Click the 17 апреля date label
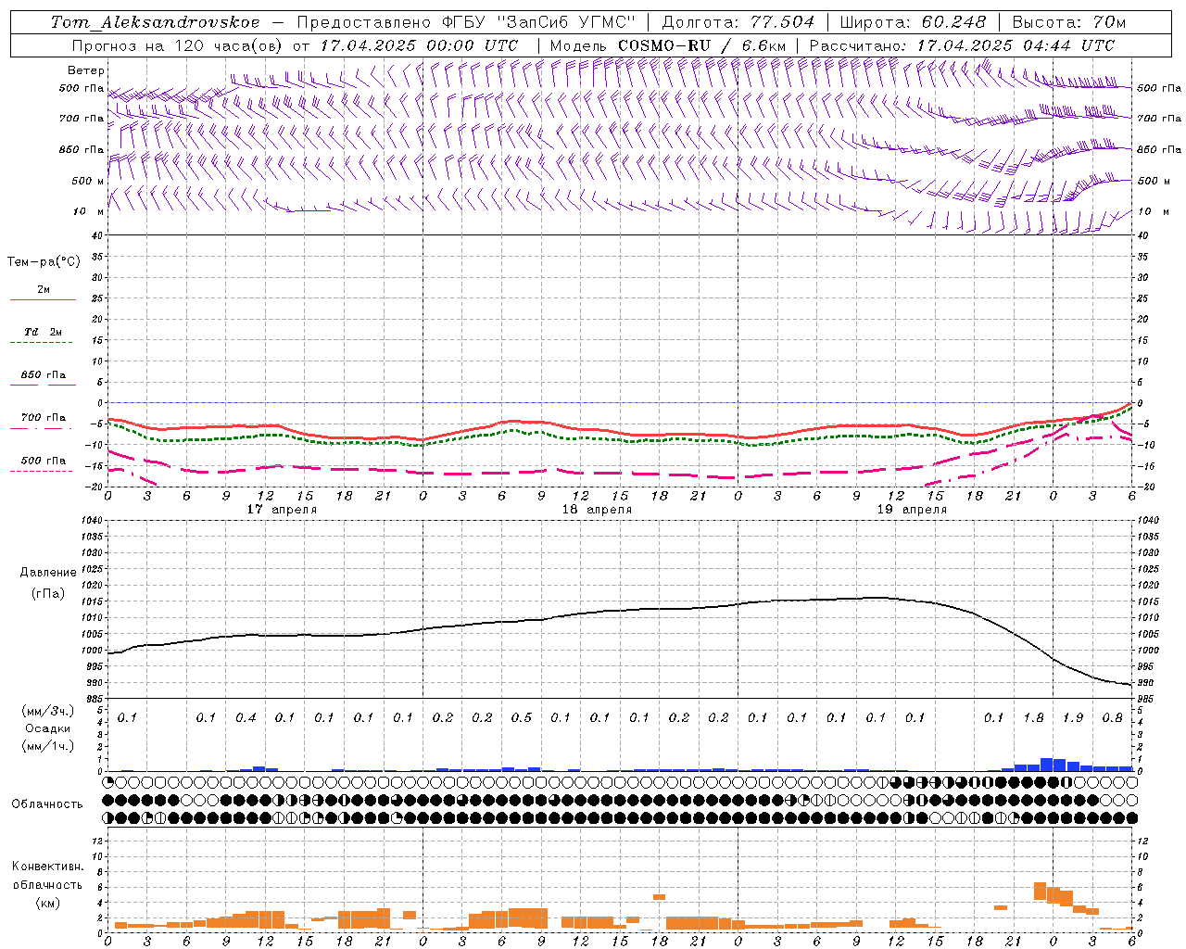Viewport: 1186px width, 949px height. tap(282, 510)
